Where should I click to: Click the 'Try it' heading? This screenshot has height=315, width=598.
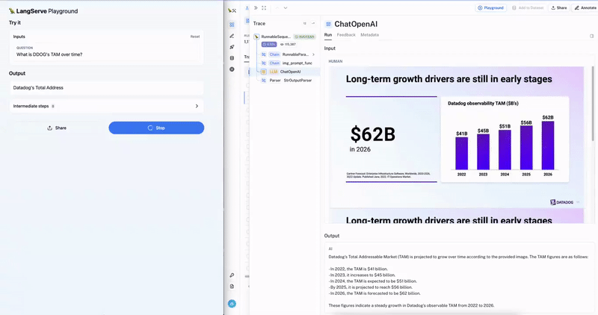click(x=15, y=23)
